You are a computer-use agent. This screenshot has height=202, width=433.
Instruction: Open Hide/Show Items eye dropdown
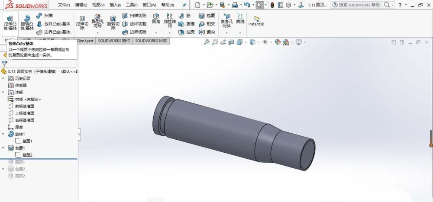point(265,42)
